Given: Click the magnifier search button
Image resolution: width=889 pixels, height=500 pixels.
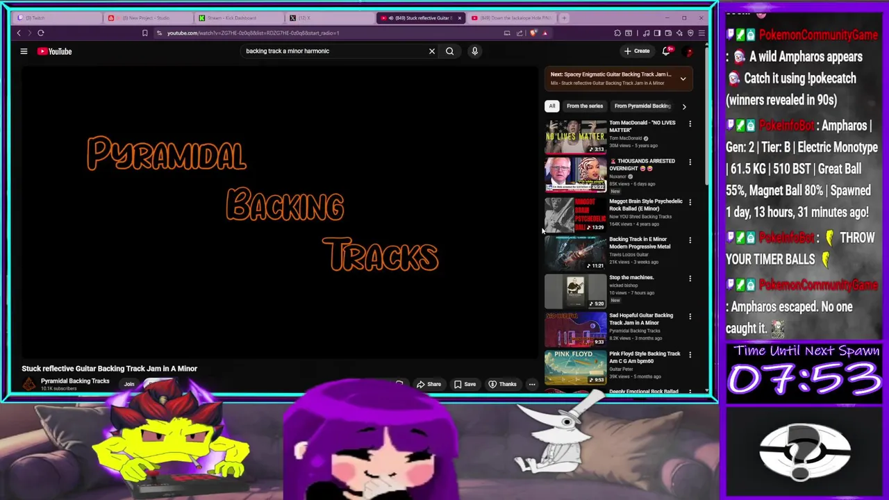Looking at the screenshot, I should tap(450, 51).
